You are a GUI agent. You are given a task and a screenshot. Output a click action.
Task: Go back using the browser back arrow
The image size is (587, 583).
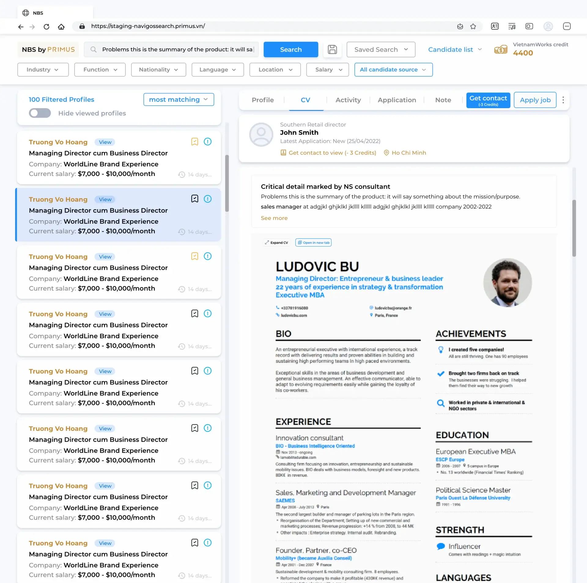coord(20,27)
